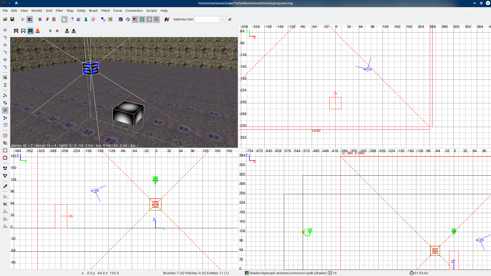
Task: Click inside the Selection Set input field
Action: [x=207, y=19]
